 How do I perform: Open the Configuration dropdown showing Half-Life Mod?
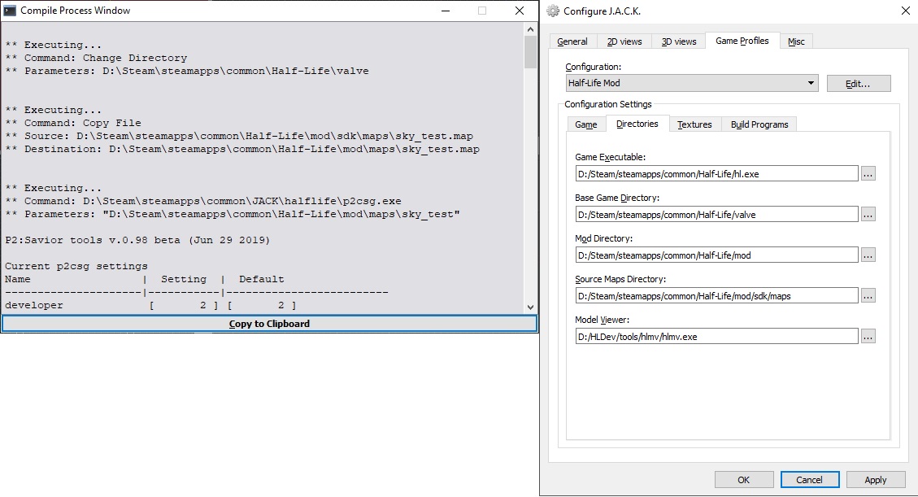click(692, 83)
